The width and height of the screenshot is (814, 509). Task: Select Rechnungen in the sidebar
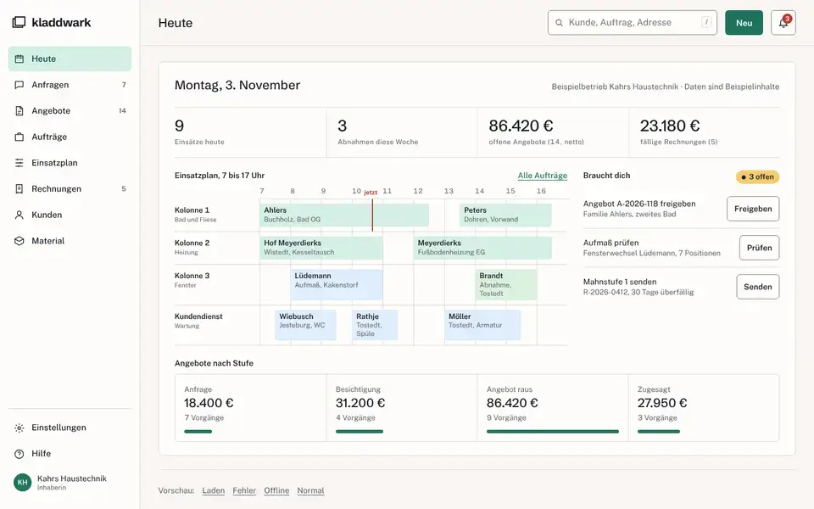click(x=70, y=188)
